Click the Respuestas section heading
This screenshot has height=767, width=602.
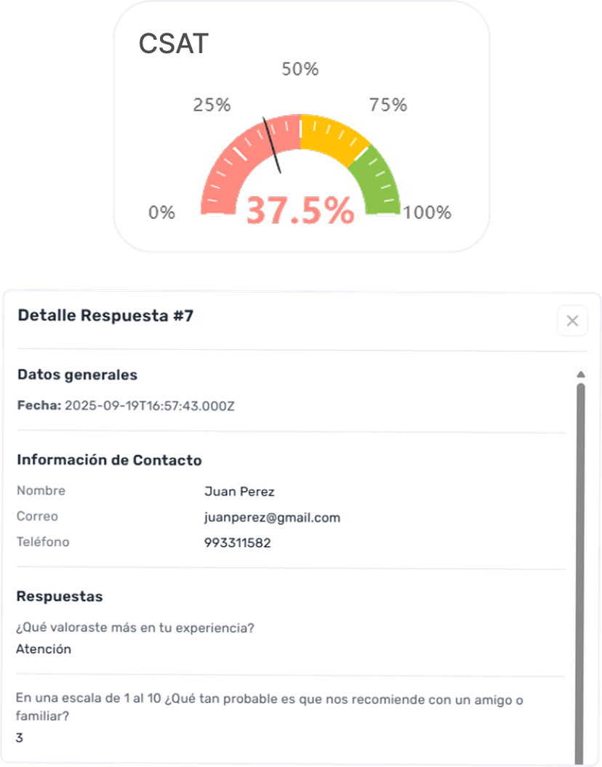(x=60, y=597)
